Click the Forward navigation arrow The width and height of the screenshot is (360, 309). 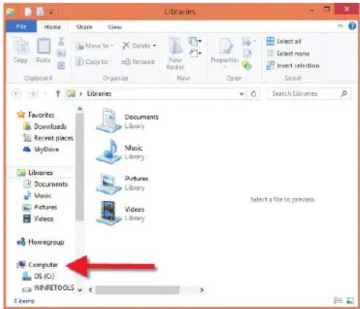click(33, 94)
